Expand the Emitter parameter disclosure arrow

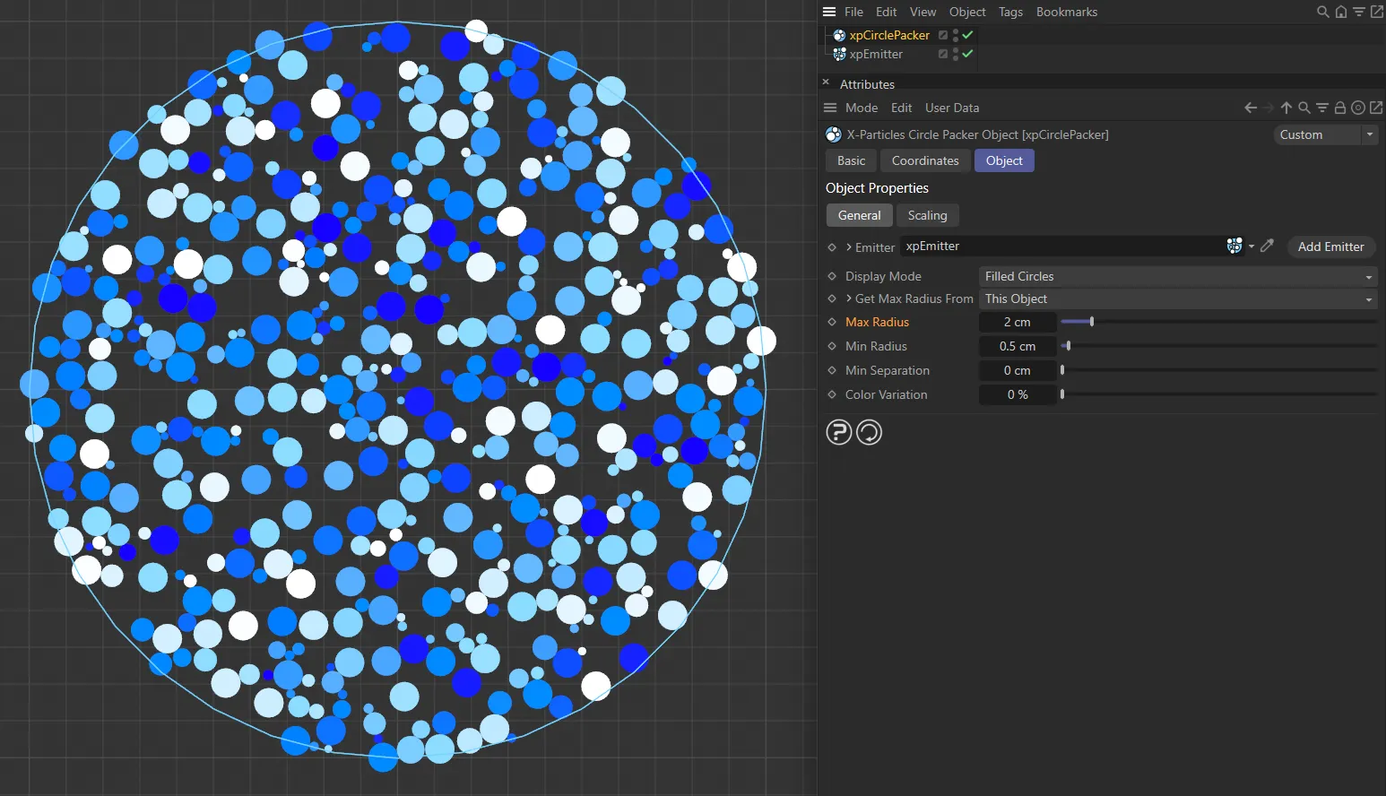click(848, 247)
